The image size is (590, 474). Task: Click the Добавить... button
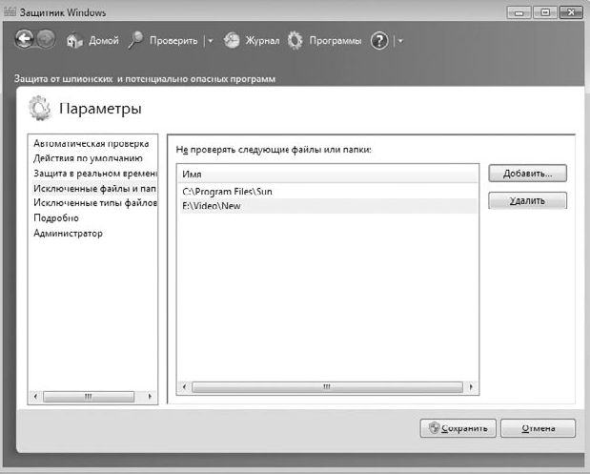click(527, 174)
